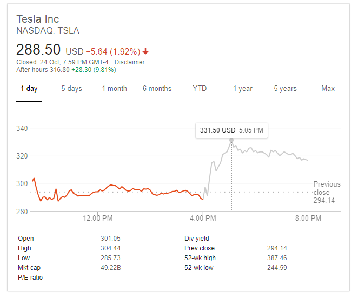
Task: Click the 52-wk high value 387.46
Action: 277,258
